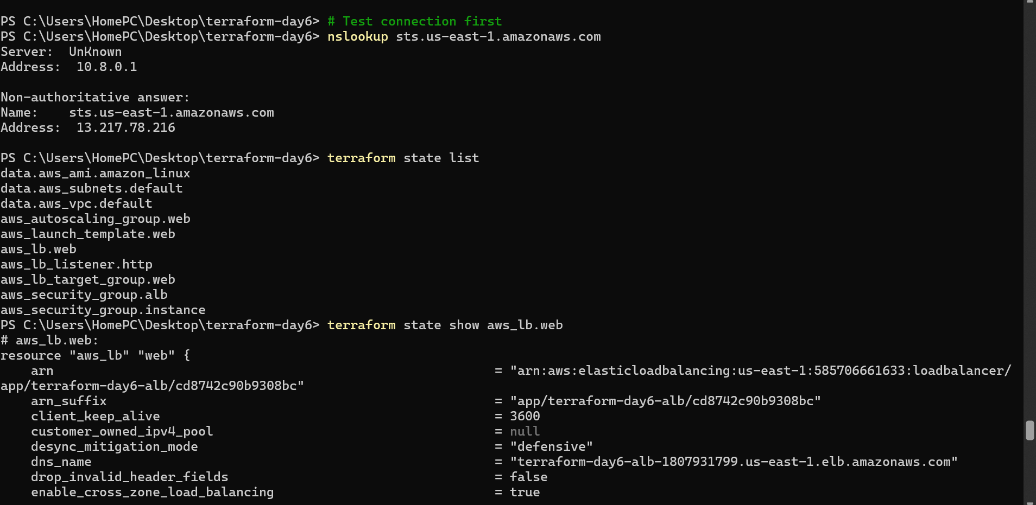Click the data.aws_ami.amazon_linux entry

[96, 174]
